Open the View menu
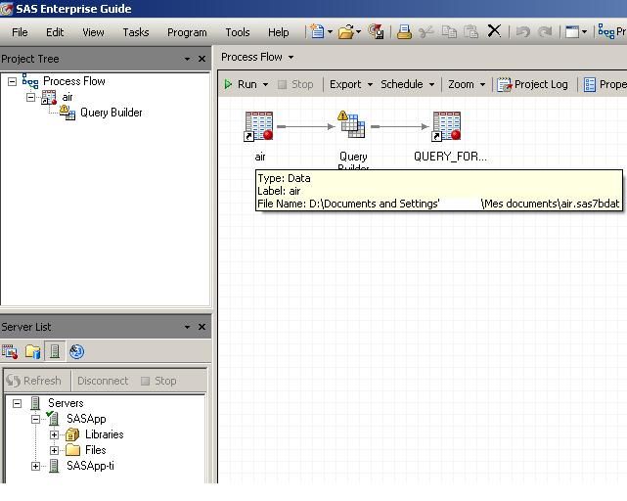Image resolution: width=627 pixels, height=501 pixels. click(x=93, y=32)
